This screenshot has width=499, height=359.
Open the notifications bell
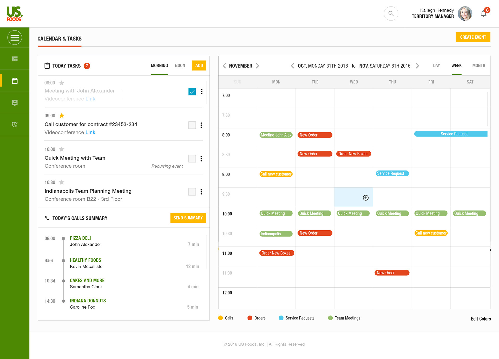483,14
